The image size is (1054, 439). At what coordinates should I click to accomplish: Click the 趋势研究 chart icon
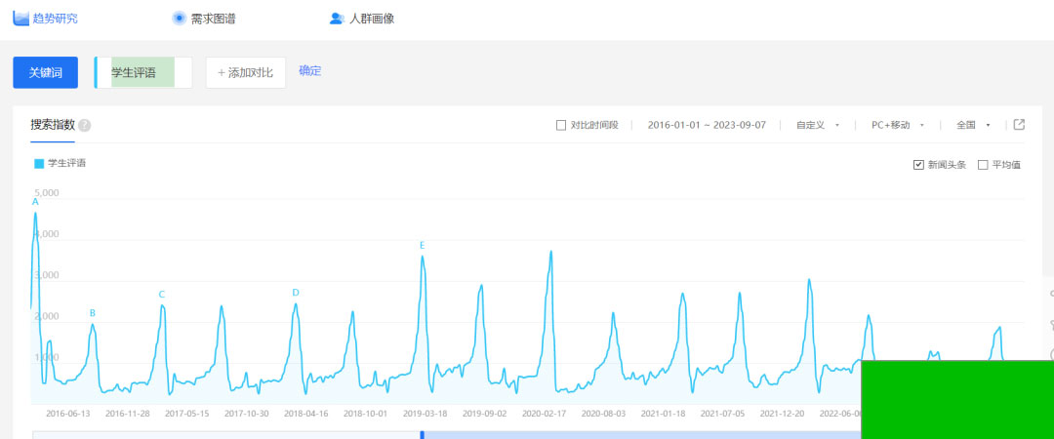point(20,19)
